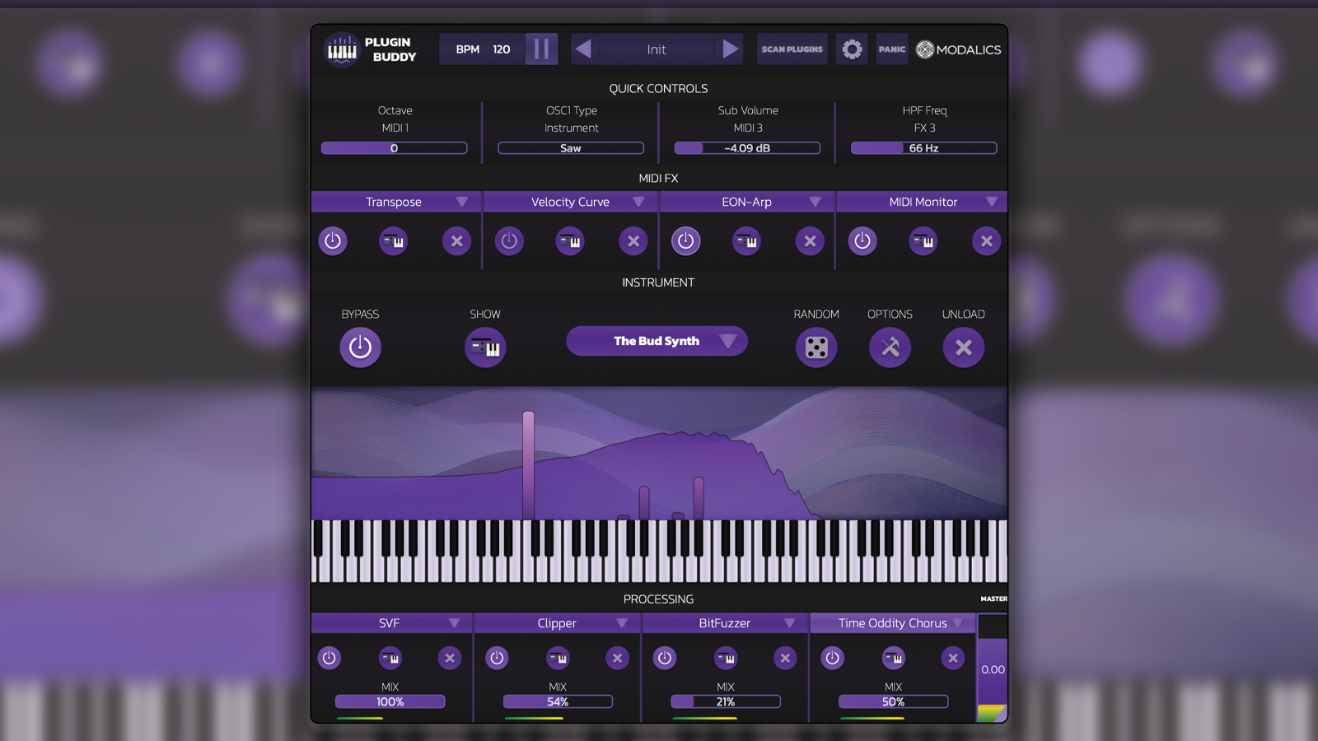
Task: Show the Transpose plugin editor window
Action: 394,241
